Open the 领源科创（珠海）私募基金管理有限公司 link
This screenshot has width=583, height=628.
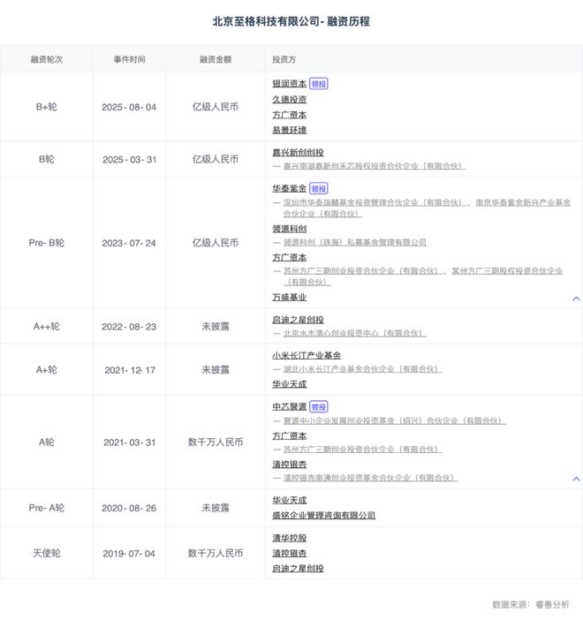click(x=354, y=242)
